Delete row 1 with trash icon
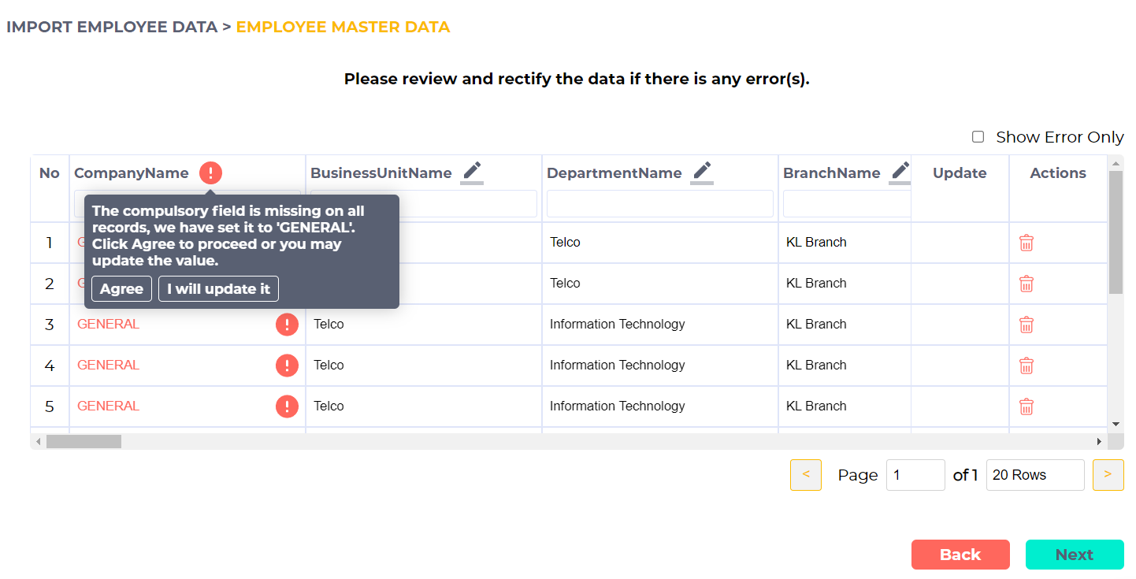This screenshot has width=1136, height=579. 1026,243
